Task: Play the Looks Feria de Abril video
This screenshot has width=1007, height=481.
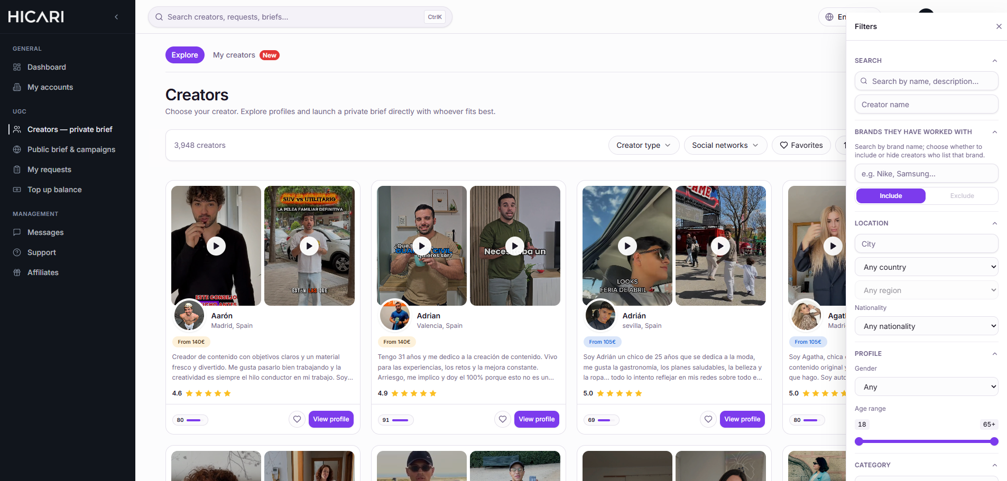Action: 627,246
